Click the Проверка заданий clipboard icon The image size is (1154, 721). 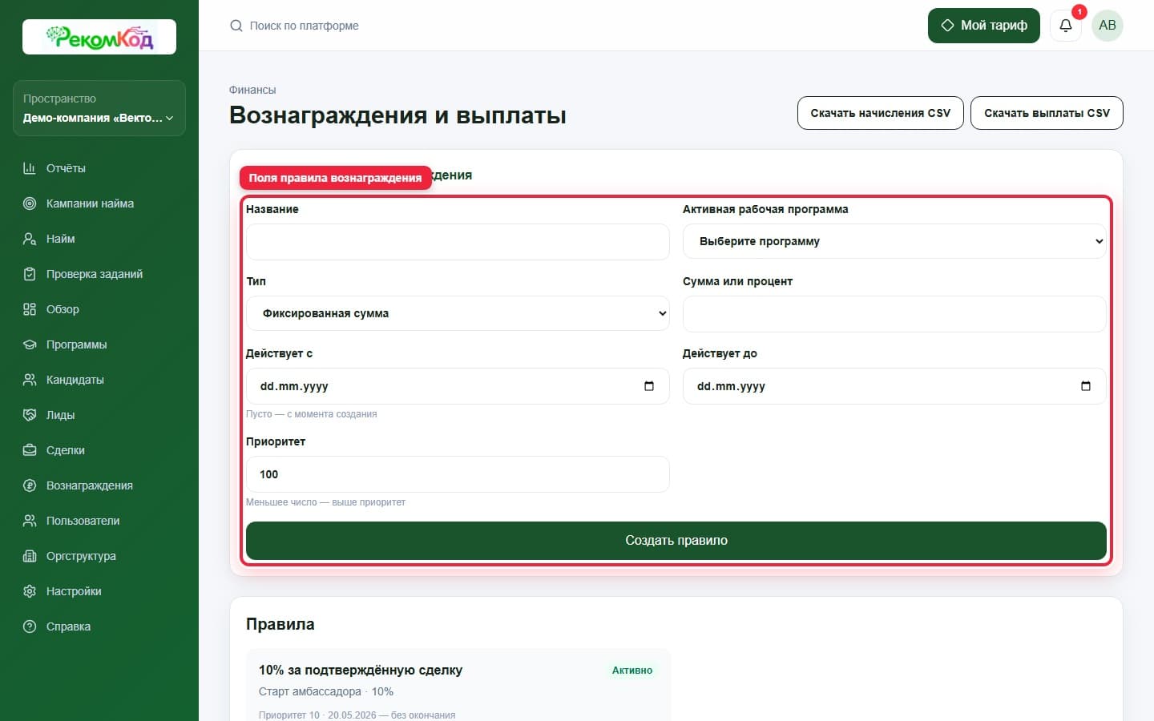[30, 274]
